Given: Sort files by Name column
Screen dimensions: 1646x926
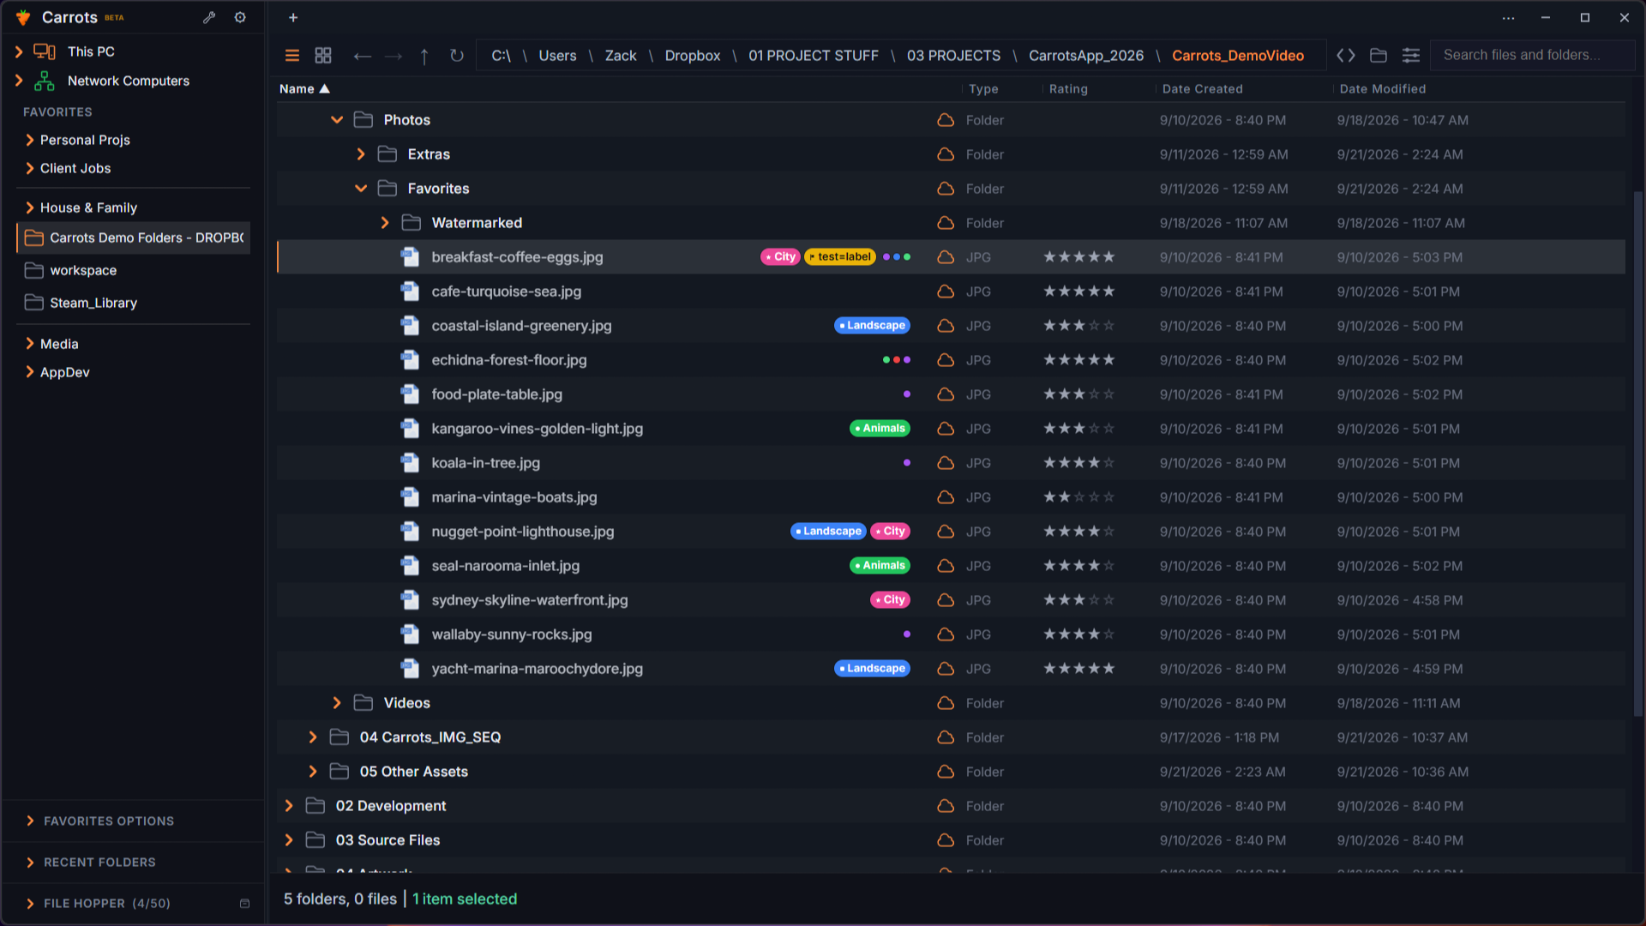Looking at the screenshot, I should point(304,89).
